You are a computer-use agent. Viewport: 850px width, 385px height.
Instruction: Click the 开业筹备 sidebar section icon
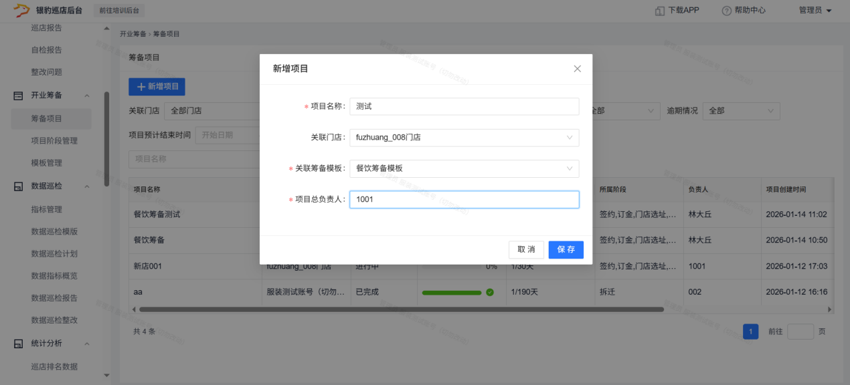click(x=19, y=96)
